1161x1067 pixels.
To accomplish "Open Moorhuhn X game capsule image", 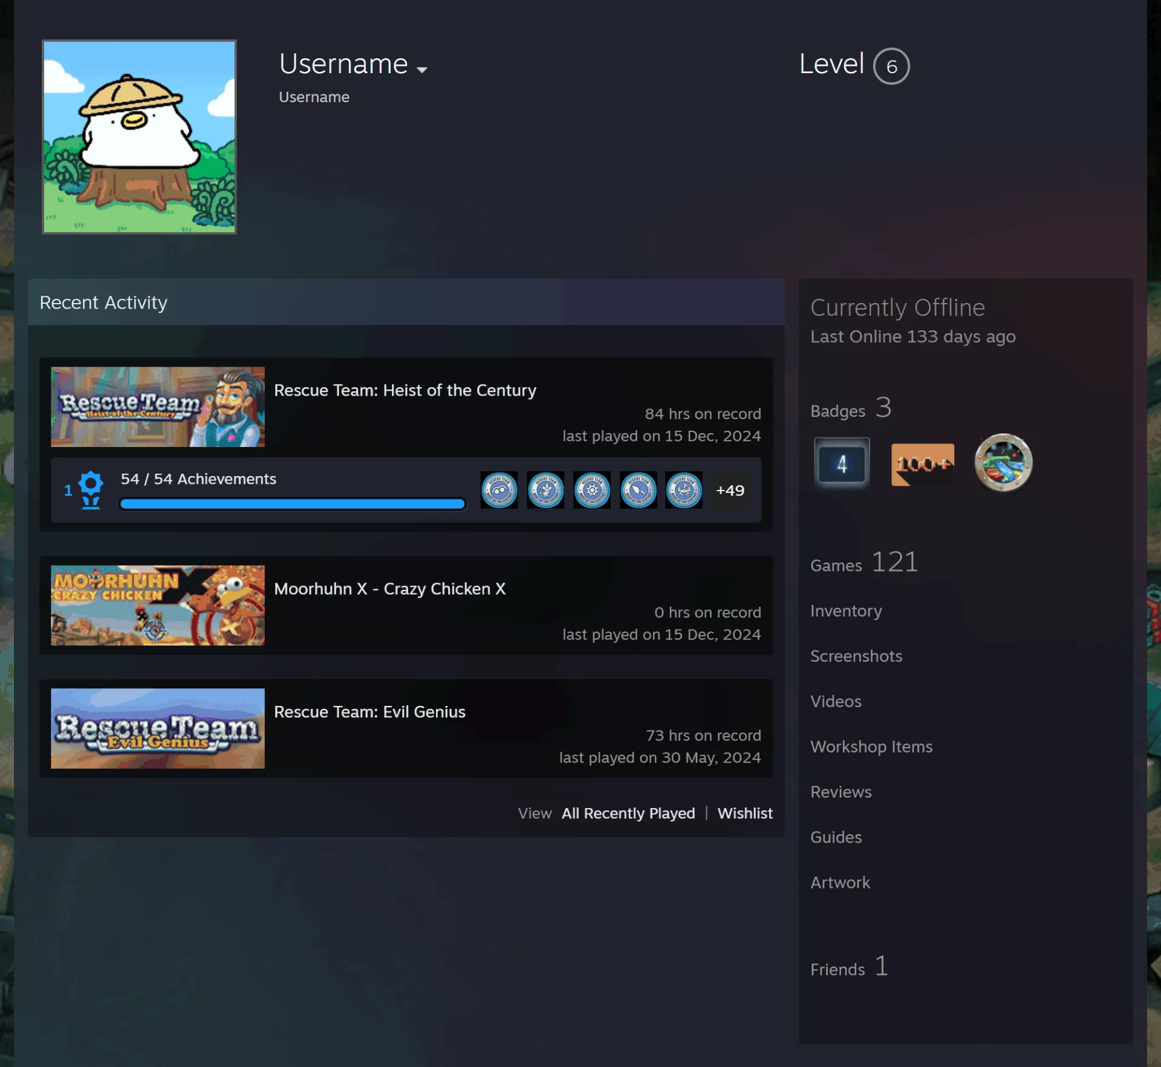I will click(158, 605).
